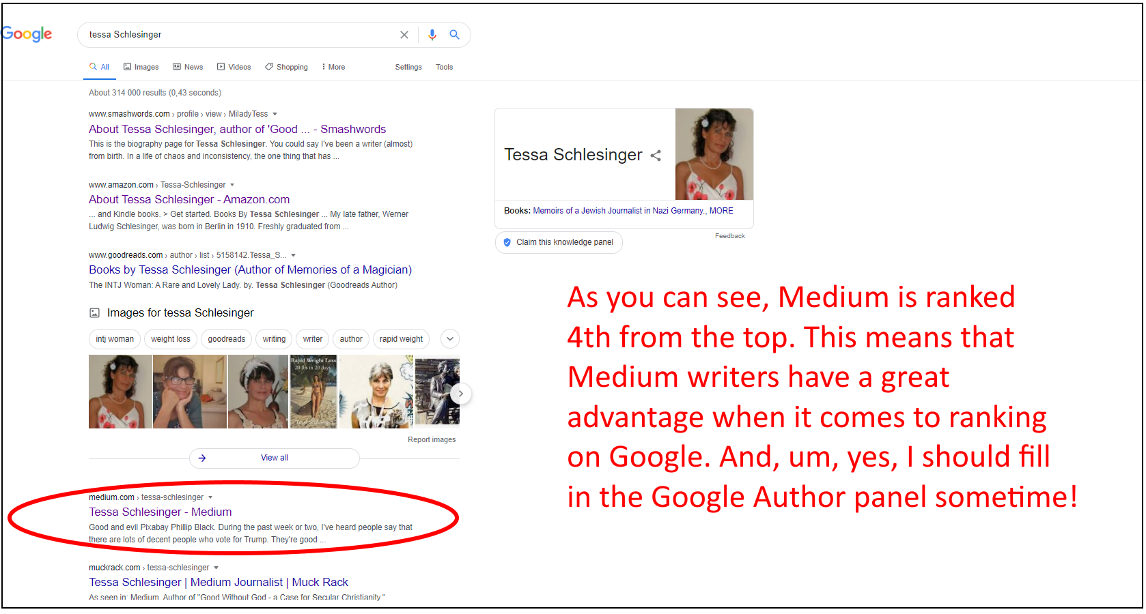Click the Google logo
The width and height of the screenshot is (1146, 614).
[x=27, y=34]
